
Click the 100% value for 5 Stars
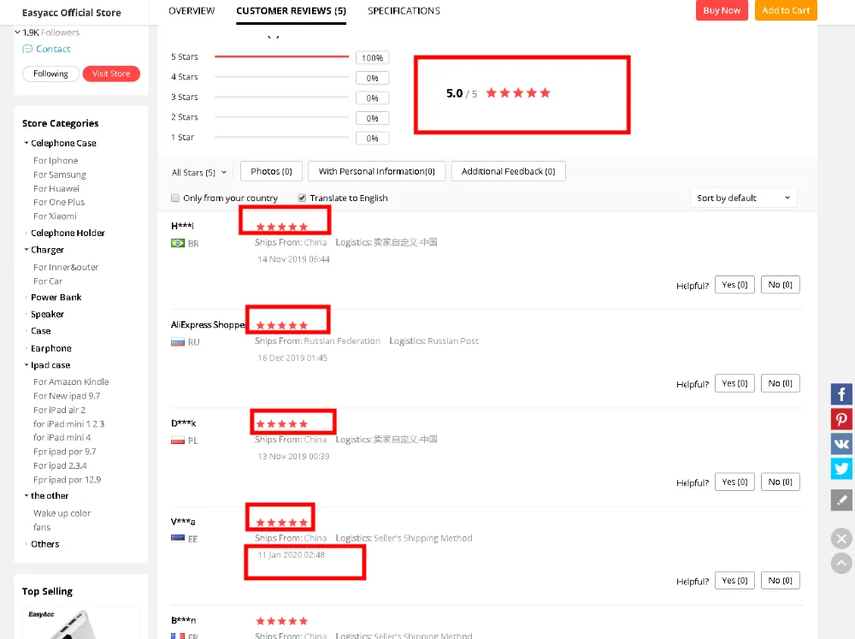click(x=373, y=58)
